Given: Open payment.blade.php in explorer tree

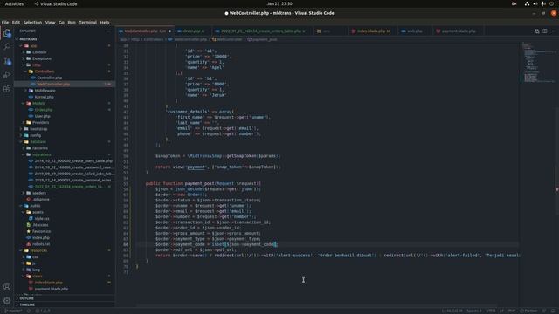Looking at the screenshot, I should click(x=52, y=289).
